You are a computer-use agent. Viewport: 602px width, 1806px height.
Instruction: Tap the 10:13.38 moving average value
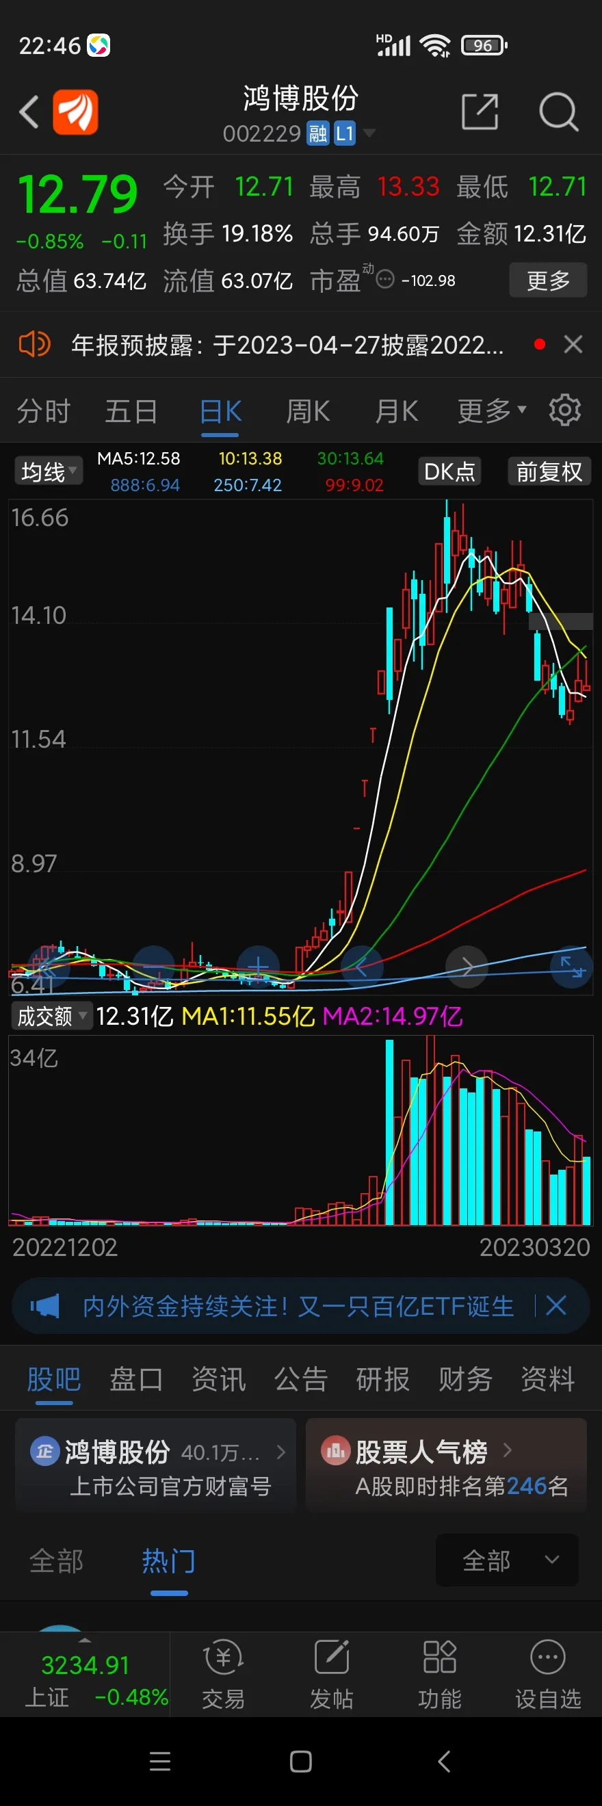[250, 458]
